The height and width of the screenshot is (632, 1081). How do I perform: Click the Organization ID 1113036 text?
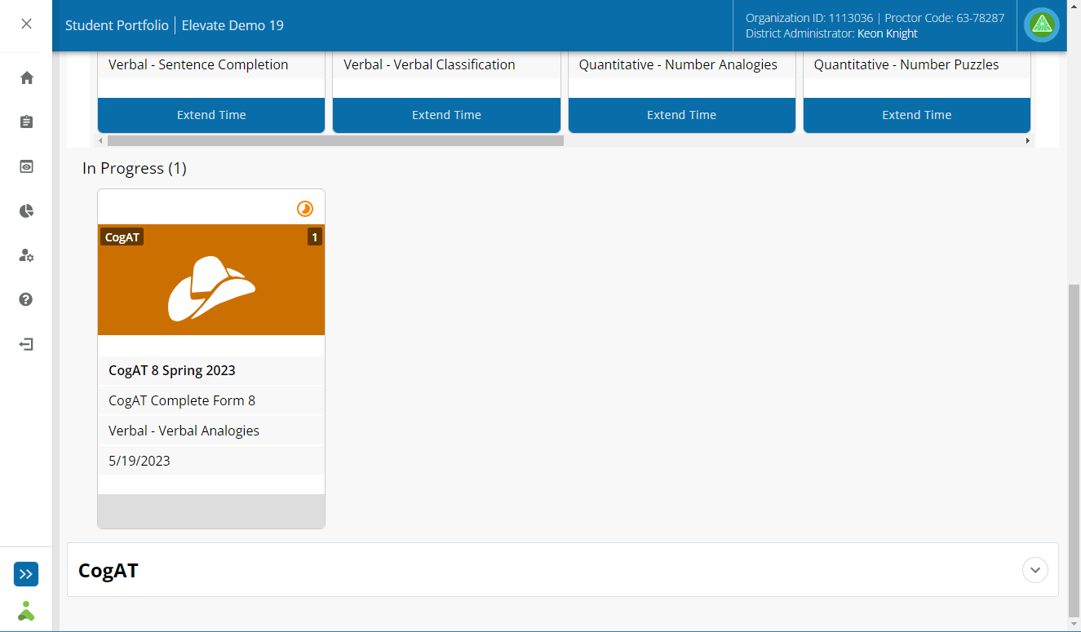click(x=809, y=18)
